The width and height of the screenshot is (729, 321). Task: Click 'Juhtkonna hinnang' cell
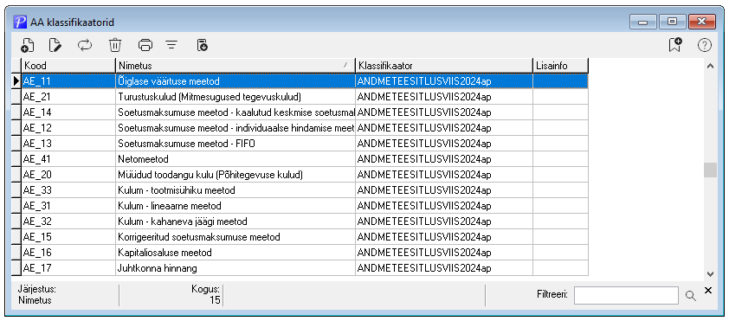tap(235, 268)
